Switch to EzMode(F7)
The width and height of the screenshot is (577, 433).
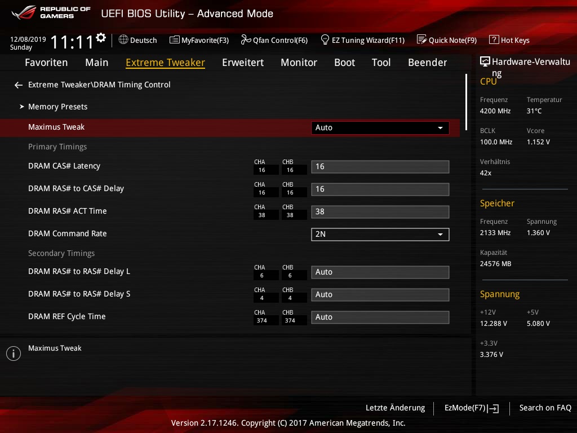472,408
